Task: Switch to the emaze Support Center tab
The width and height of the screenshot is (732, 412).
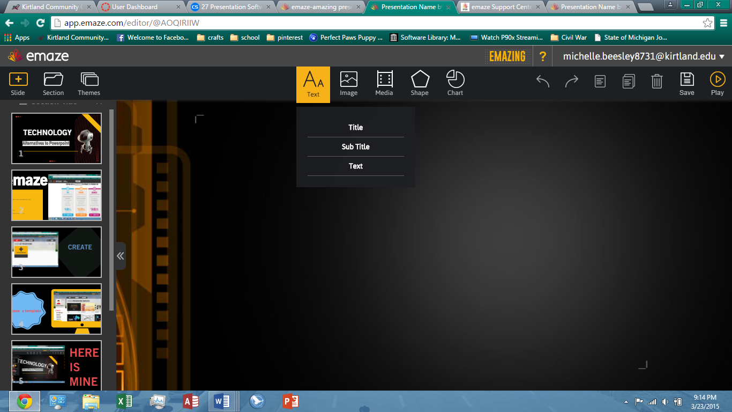Action: point(501,7)
